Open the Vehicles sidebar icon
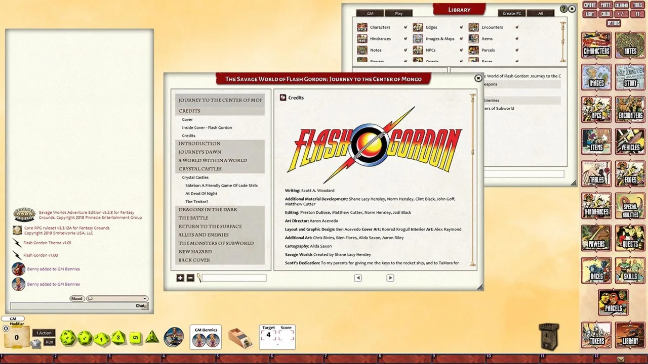Image resolution: width=648 pixels, height=364 pixels. coord(630,141)
